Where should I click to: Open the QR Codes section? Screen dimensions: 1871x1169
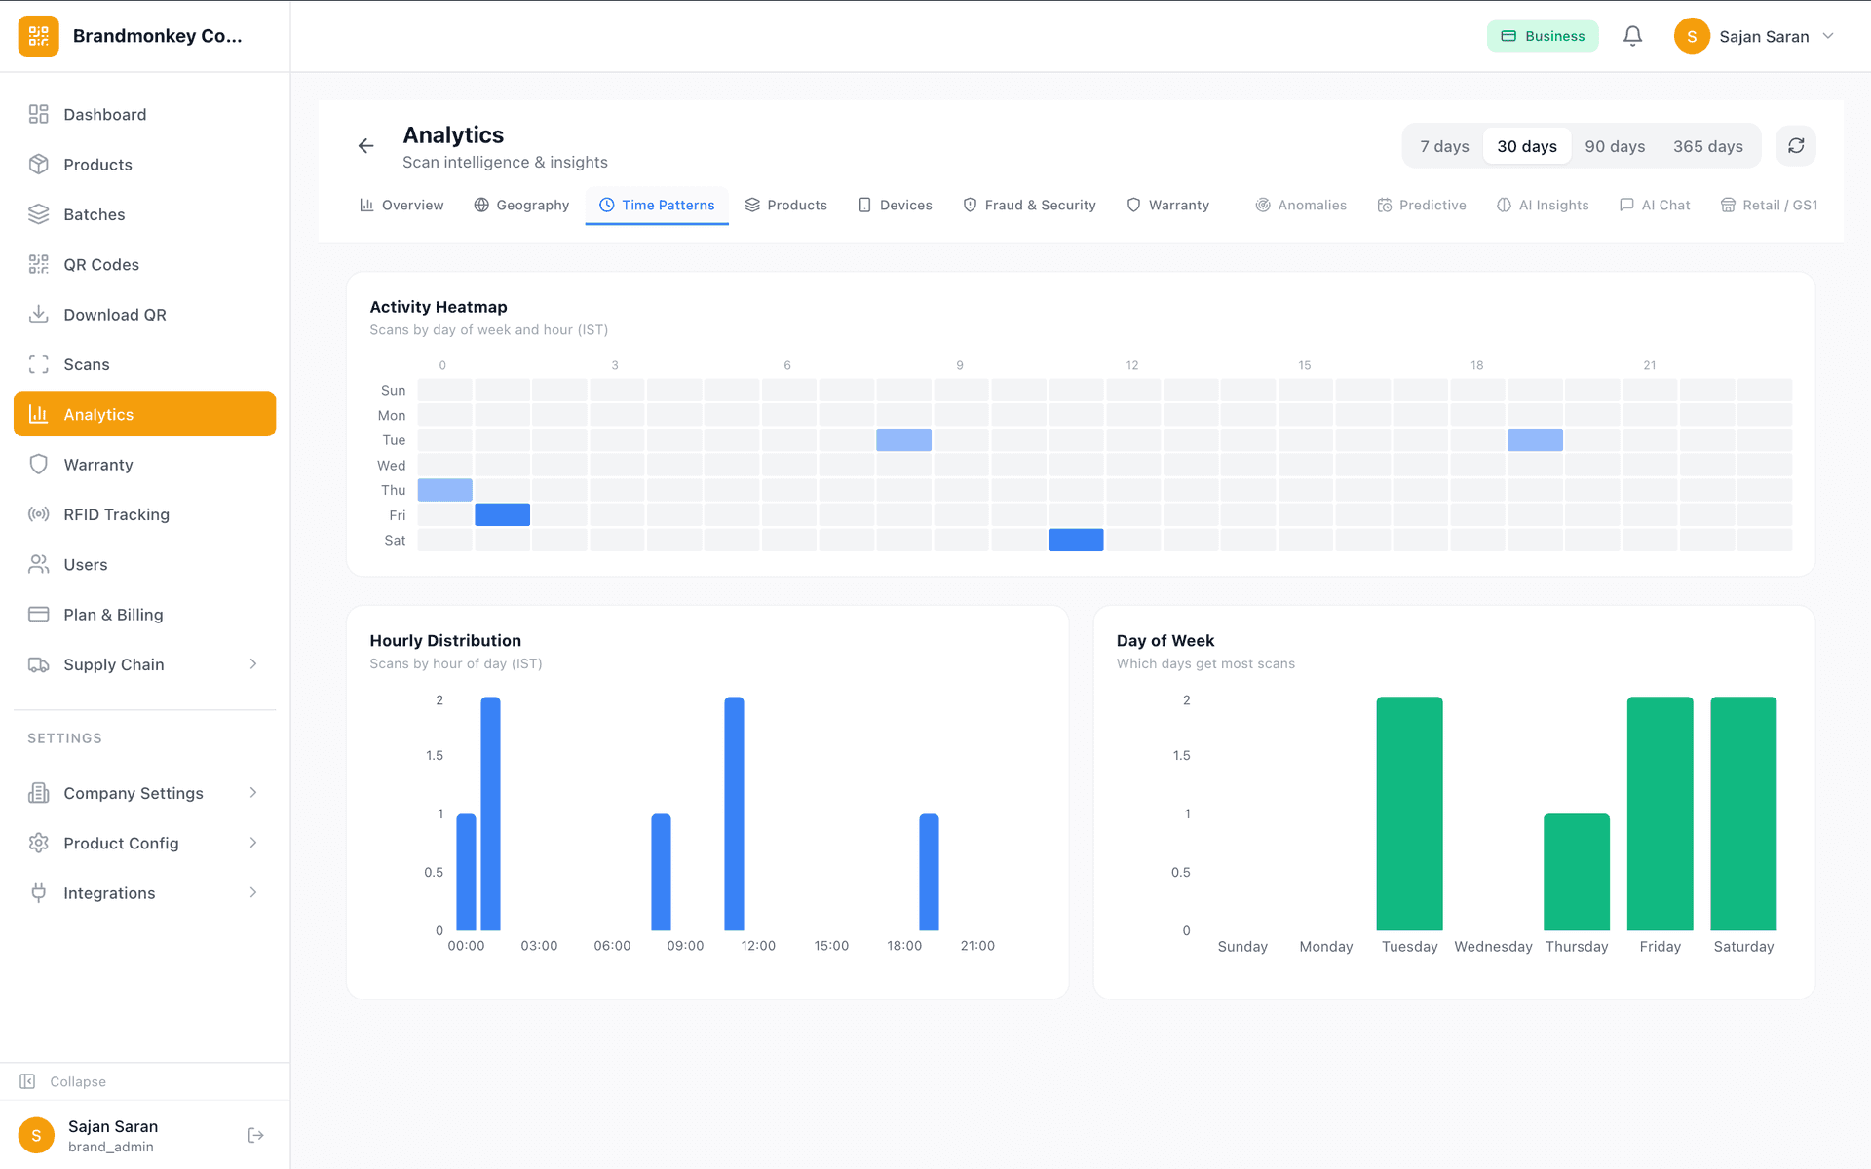(x=100, y=264)
